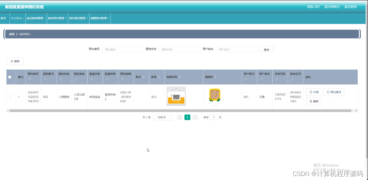
Task: Click 接种预约 in the breadcrumb
Action: 25,34
